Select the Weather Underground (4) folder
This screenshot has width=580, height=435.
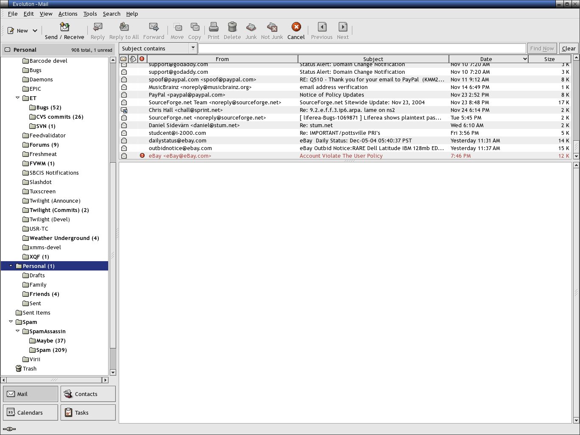[61, 238]
